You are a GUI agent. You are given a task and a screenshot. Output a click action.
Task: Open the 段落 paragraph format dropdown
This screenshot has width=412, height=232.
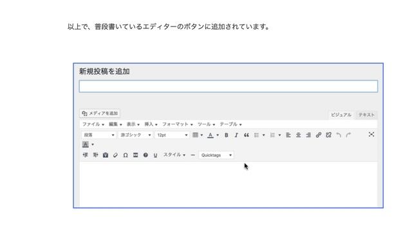98,135
